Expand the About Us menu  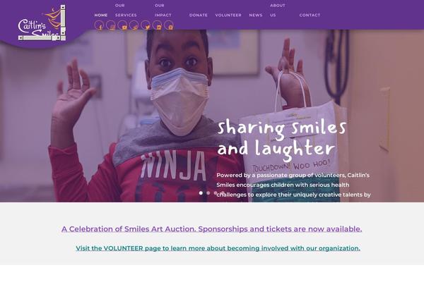click(278, 11)
